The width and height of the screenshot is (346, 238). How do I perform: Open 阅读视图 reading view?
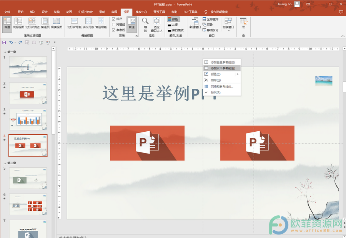pos(57,23)
